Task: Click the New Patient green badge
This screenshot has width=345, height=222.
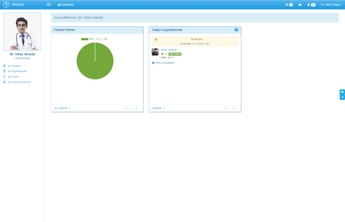Action: [175, 54]
